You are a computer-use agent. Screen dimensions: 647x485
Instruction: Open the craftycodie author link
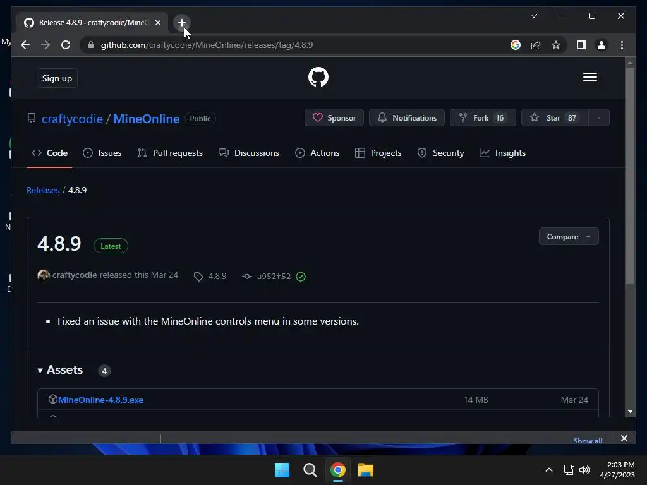tap(75, 275)
